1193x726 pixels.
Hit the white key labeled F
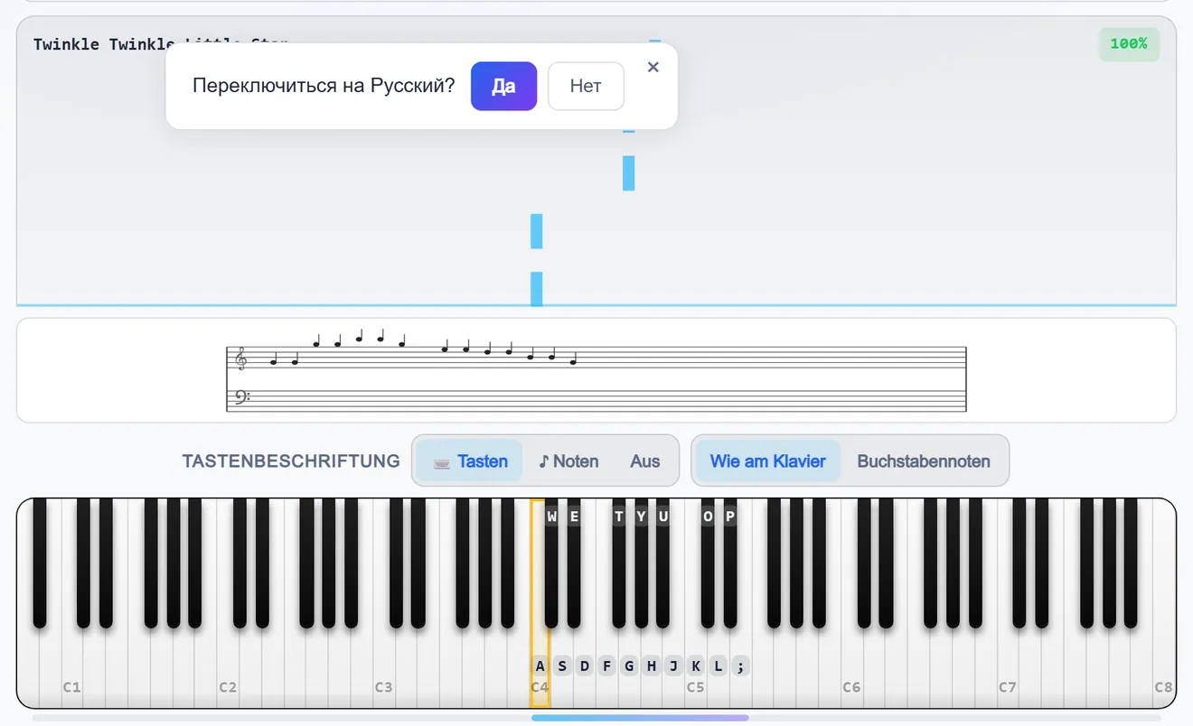(606, 668)
